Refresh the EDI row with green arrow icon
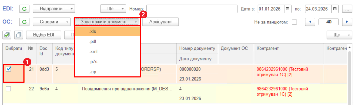The image size is (355, 105). tap(25, 9)
